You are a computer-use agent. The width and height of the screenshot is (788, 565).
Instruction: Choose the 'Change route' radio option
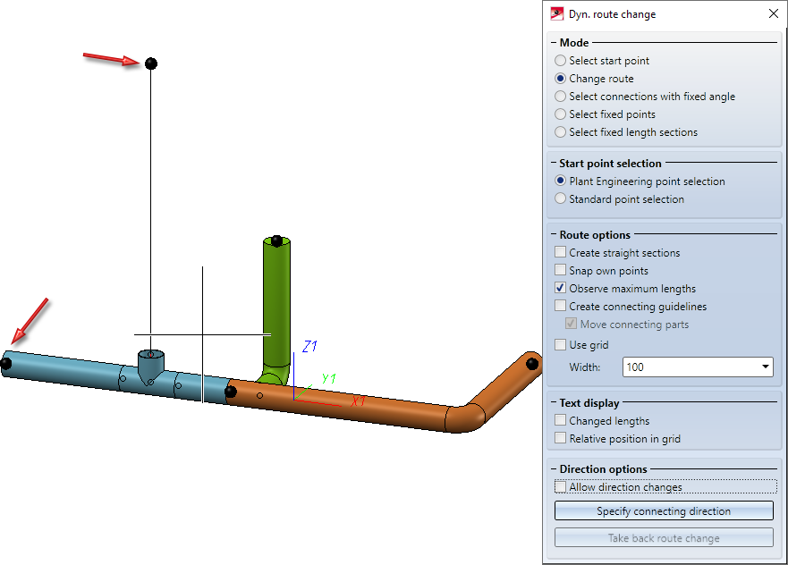pyautogui.click(x=560, y=79)
